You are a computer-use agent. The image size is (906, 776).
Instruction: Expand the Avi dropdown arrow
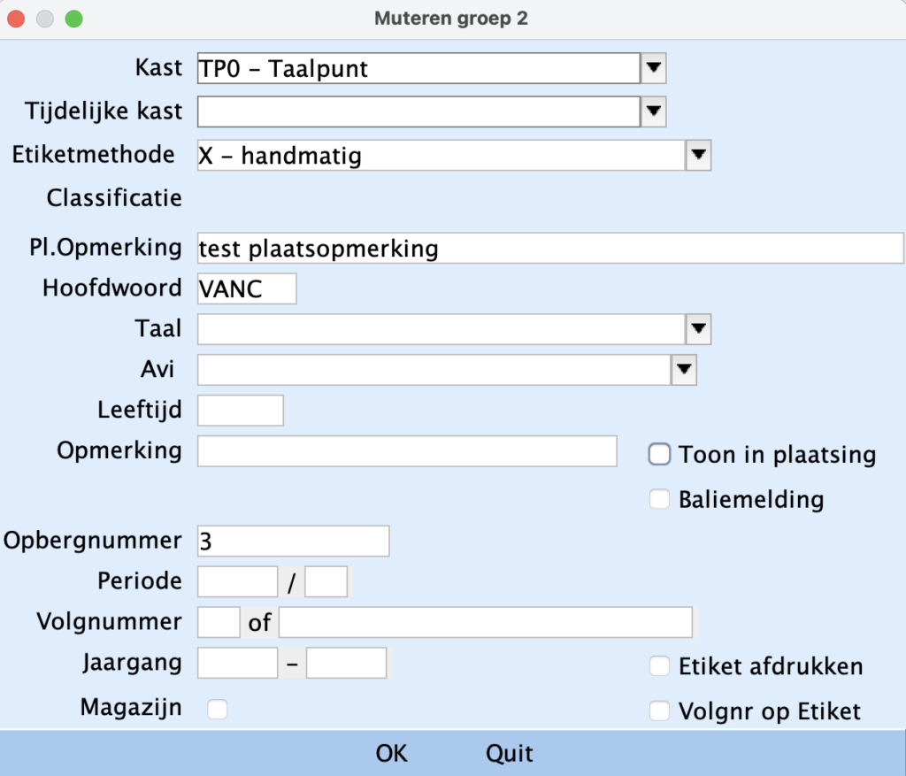click(x=684, y=369)
